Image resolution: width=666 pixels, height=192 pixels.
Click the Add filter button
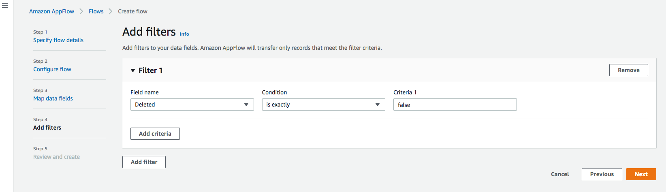click(144, 162)
